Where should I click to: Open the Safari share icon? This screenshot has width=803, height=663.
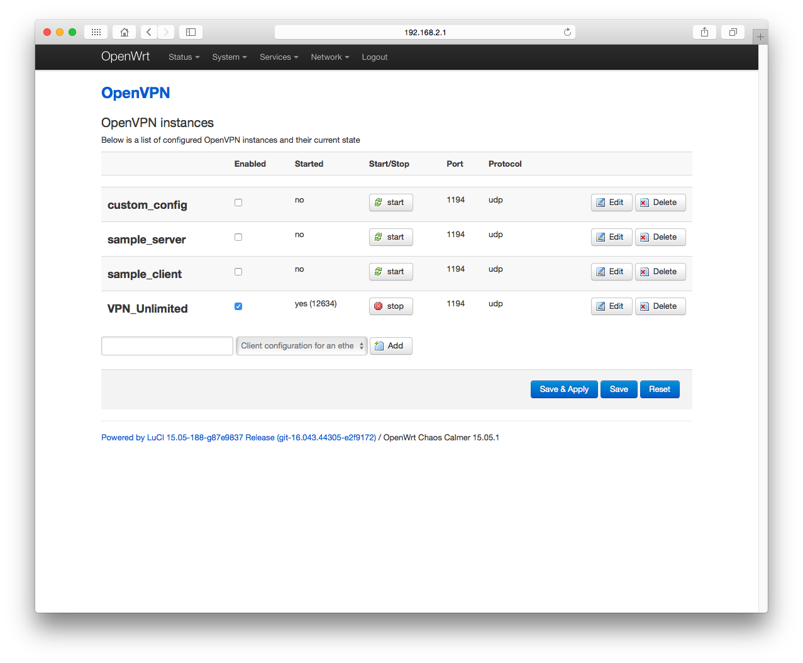pyautogui.click(x=704, y=32)
